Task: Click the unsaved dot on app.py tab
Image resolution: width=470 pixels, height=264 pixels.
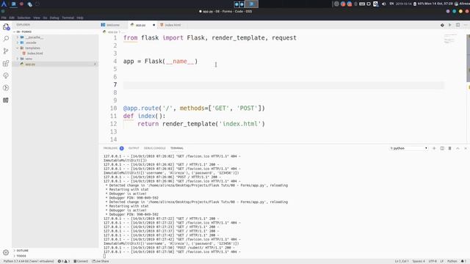Action: point(154,25)
